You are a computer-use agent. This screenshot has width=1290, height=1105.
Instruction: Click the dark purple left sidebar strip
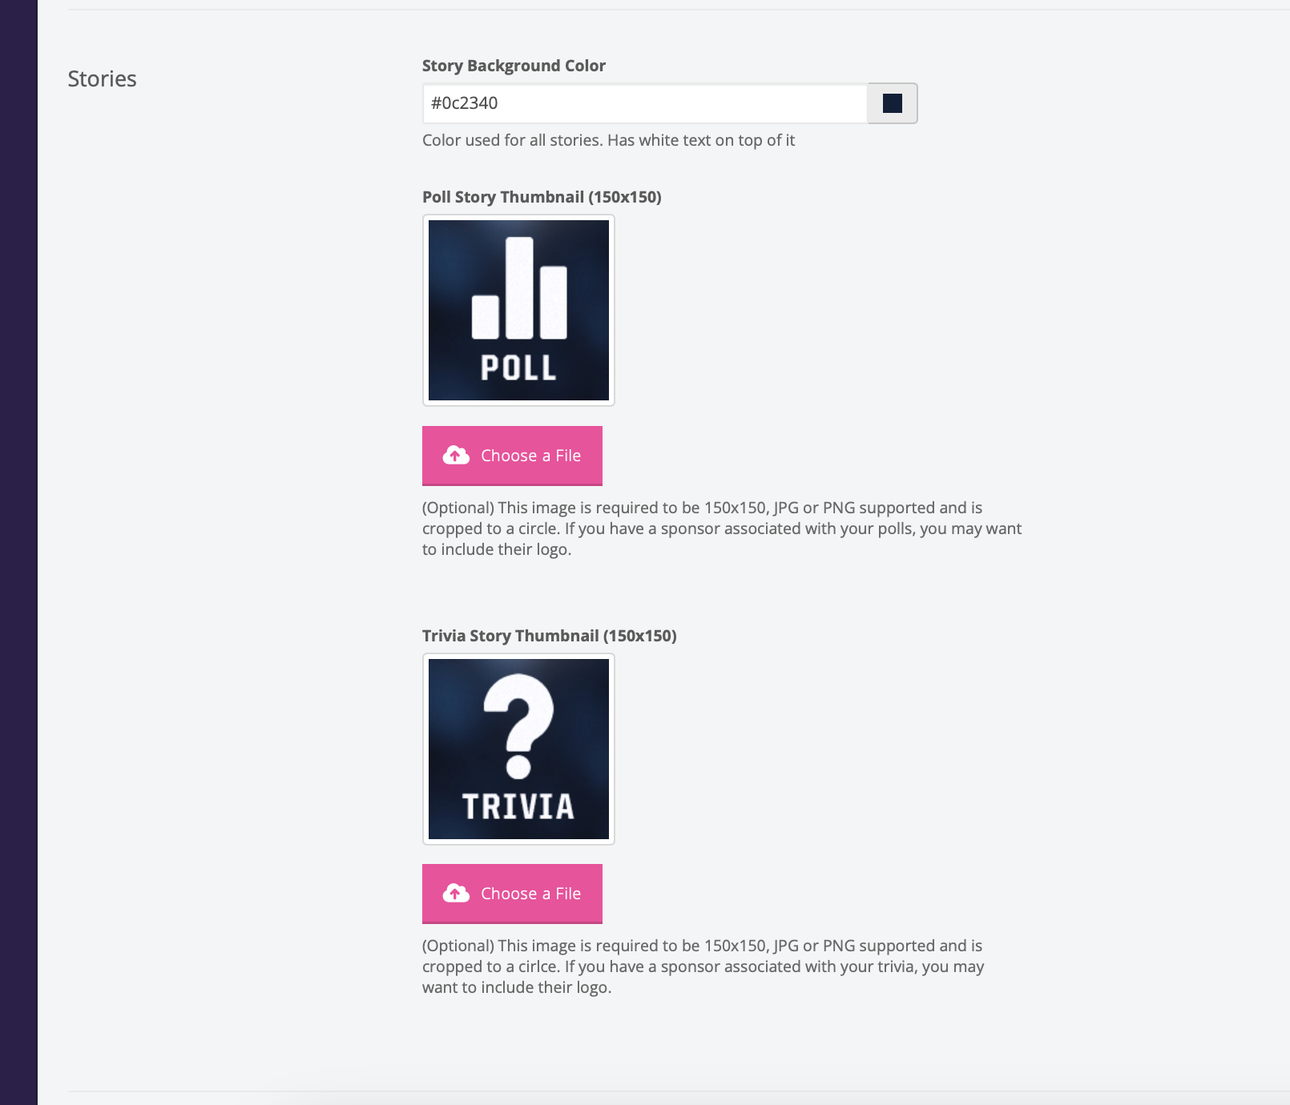[x=18, y=552]
